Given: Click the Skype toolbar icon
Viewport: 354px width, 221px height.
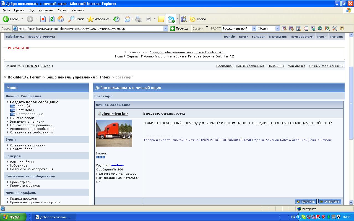Looking at the screenshot, I should coord(171,19).
